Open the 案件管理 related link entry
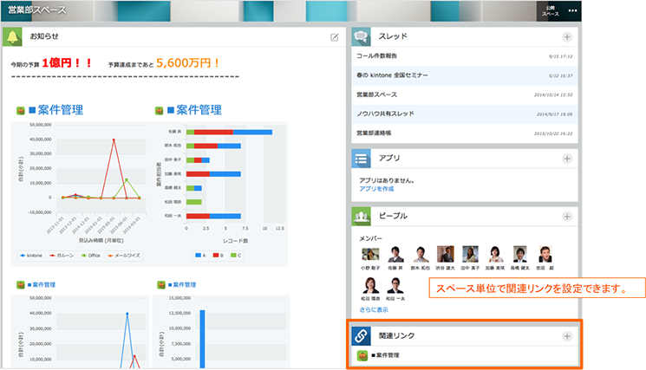Image resolution: width=646 pixels, height=370 pixels. 385,355
